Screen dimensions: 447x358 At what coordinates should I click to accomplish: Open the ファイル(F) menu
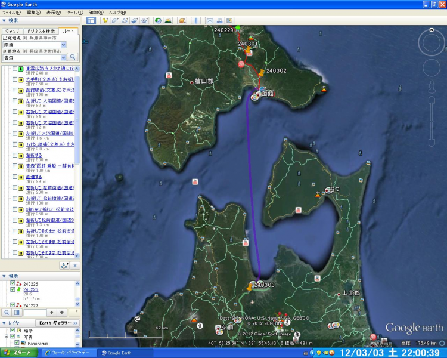click(12, 13)
